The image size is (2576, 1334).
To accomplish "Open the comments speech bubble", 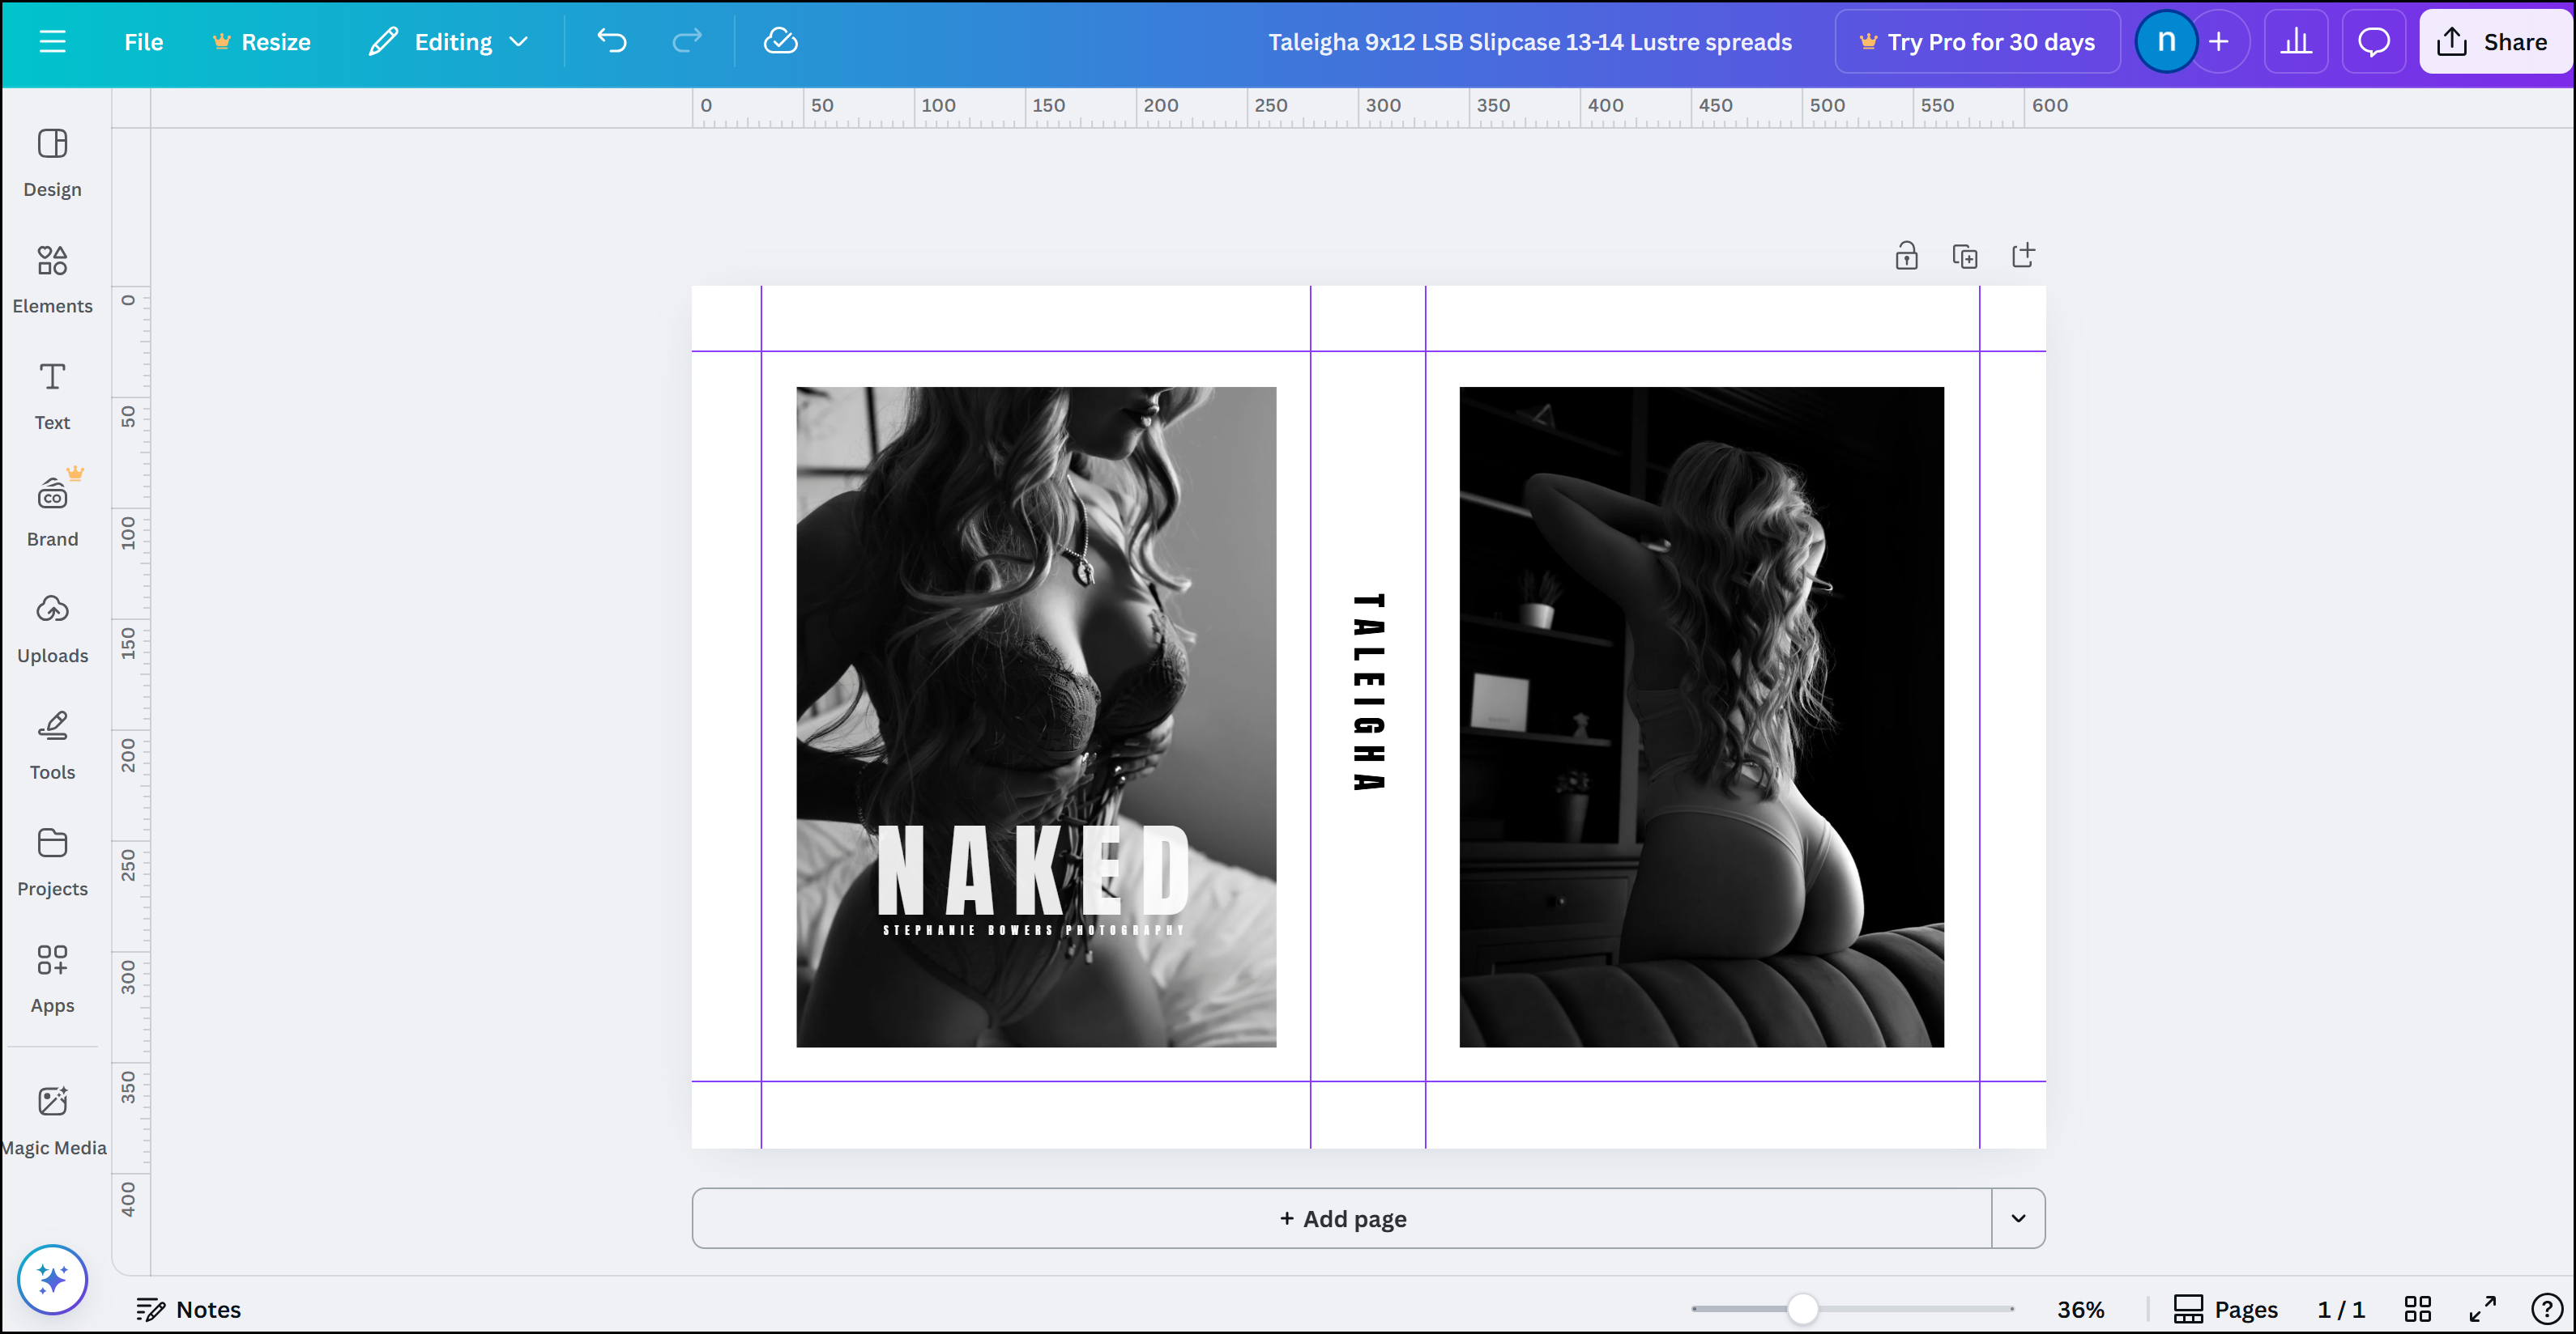I will tap(2374, 42).
